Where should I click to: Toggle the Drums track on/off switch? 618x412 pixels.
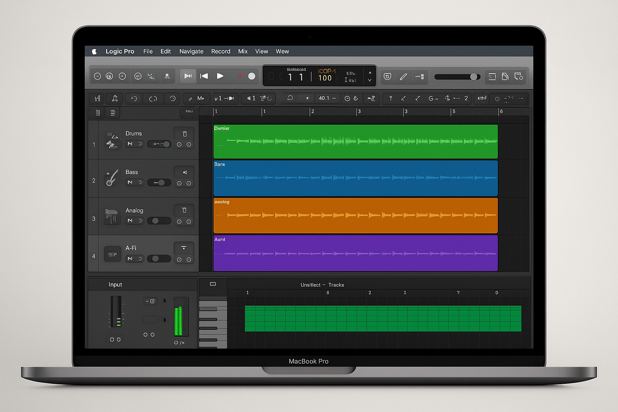click(x=159, y=144)
